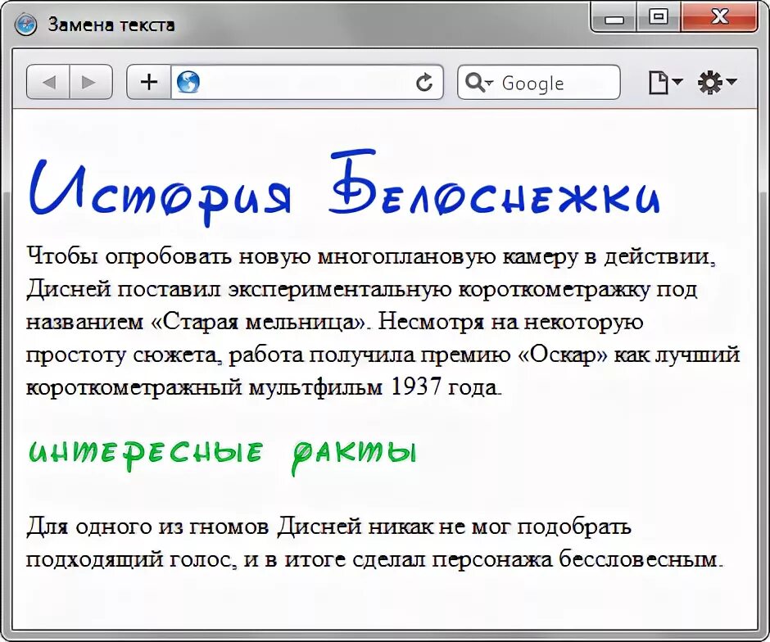Go forward with the right arrow button
The image size is (770, 642).
91,82
